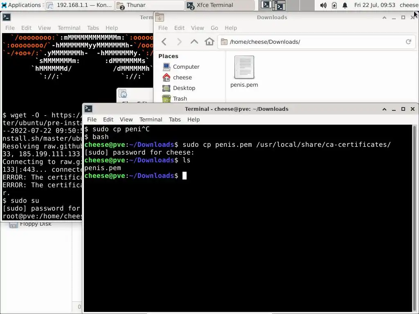Select the third workspace in the switcher
This screenshot has height=314, width=419.
[293, 5]
